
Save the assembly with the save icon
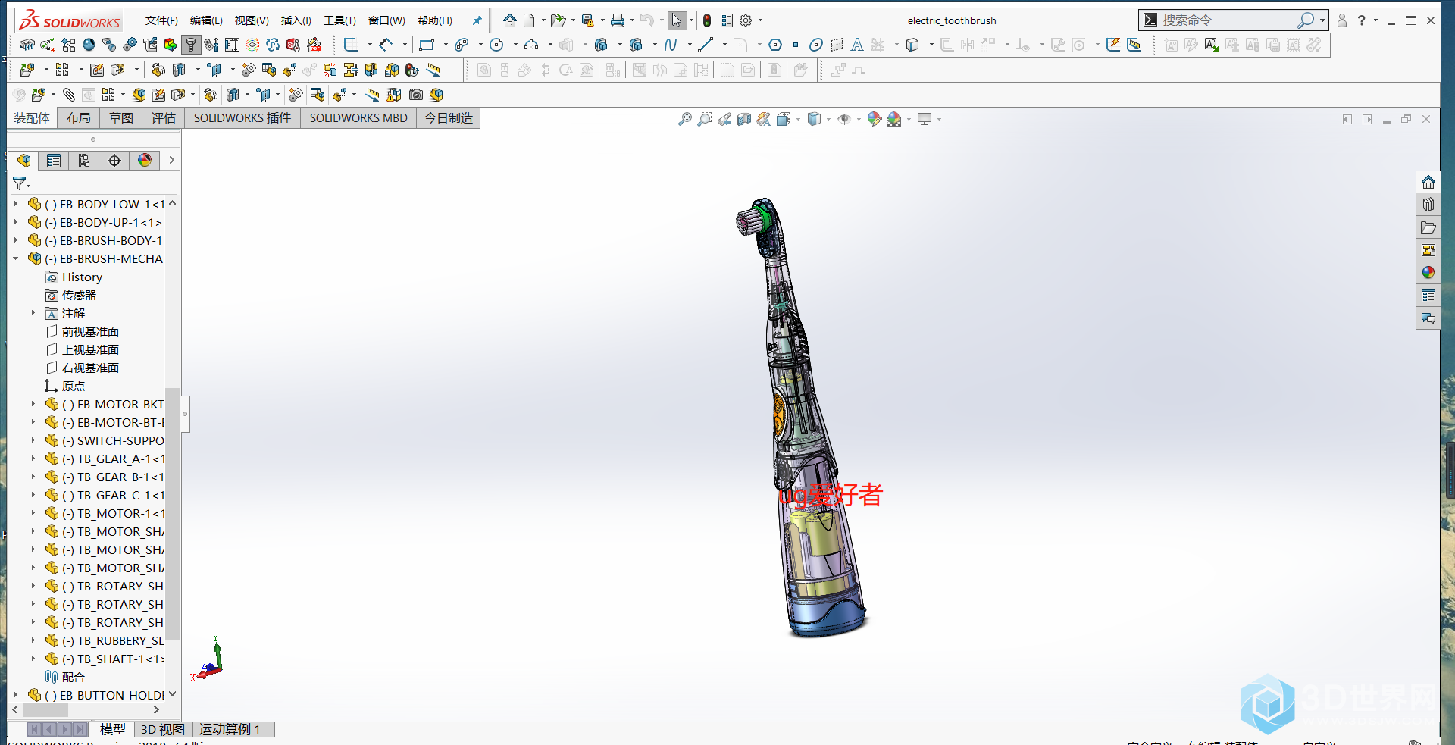587,20
